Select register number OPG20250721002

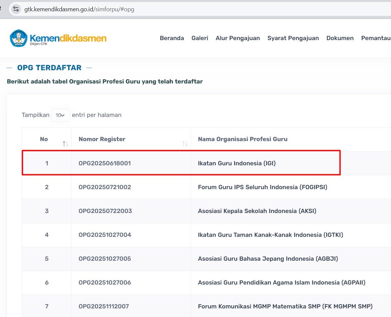pos(105,187)
